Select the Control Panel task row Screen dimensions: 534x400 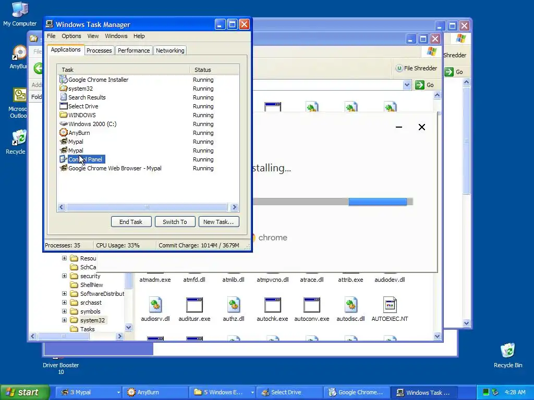coord(148,159)
